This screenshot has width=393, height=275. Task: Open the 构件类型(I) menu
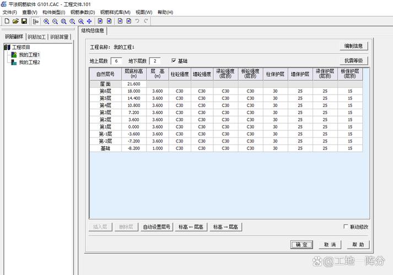tap(53, 12)
